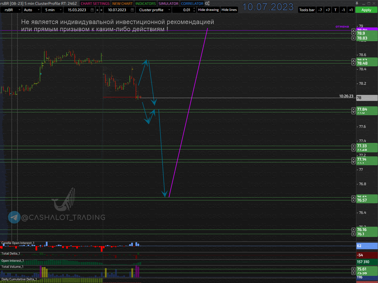Toggle Hide drawing button
This screenshot has height=283, width=378.
pyautogui.click(x=208, y=10)
